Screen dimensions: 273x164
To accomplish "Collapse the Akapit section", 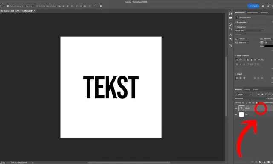I will (235, 74).
